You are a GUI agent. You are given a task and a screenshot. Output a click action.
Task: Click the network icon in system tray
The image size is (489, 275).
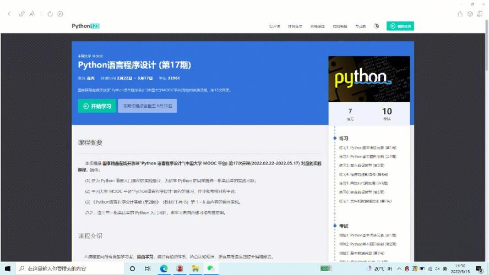coord(430,268)
